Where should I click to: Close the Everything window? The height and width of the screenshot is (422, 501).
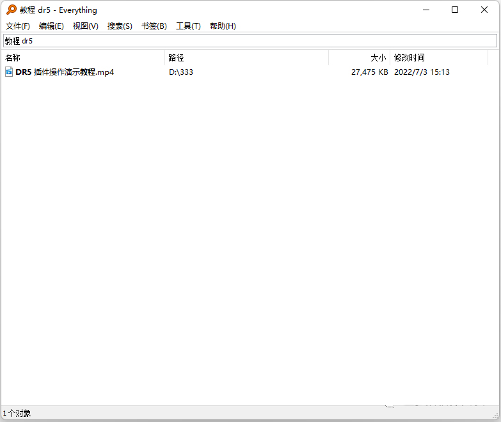pyautogui.click(x=484, y=10)
